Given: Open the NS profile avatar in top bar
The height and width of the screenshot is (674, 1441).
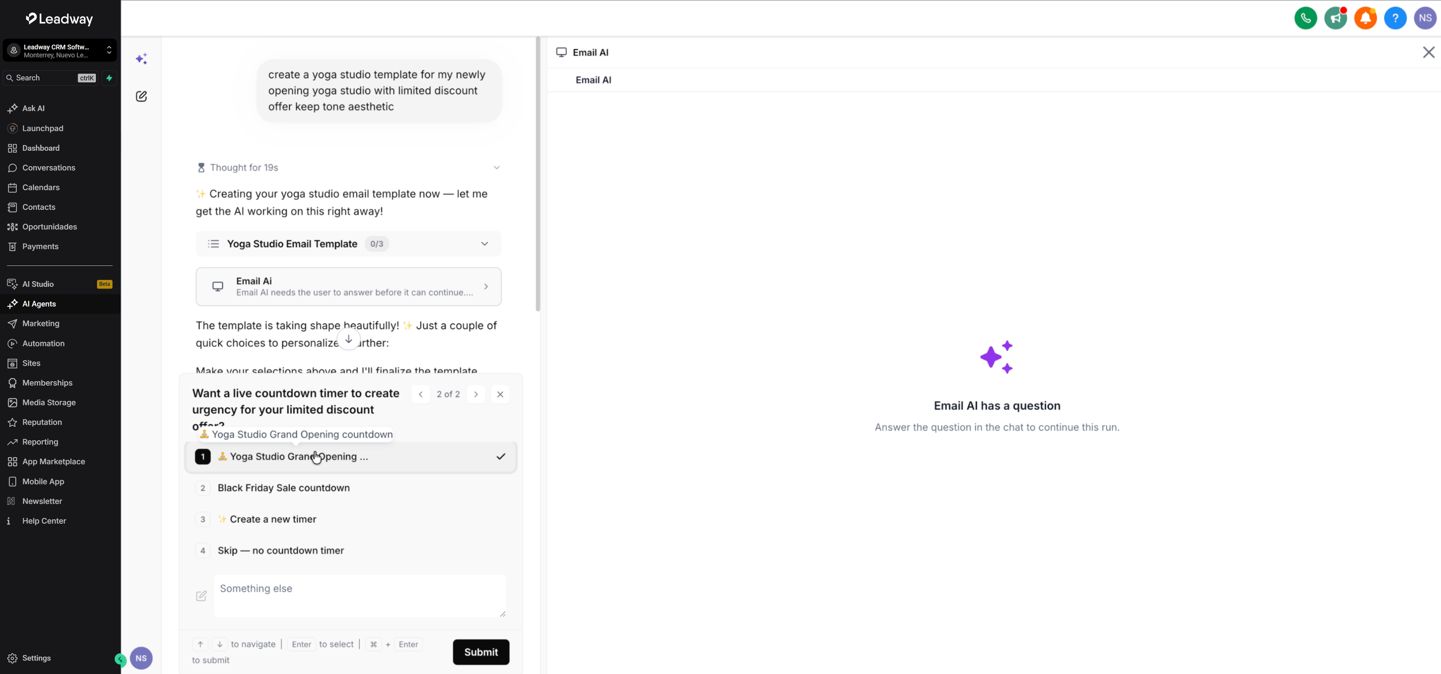Looking at the screenshot, I should click(x=1425, y=18).
